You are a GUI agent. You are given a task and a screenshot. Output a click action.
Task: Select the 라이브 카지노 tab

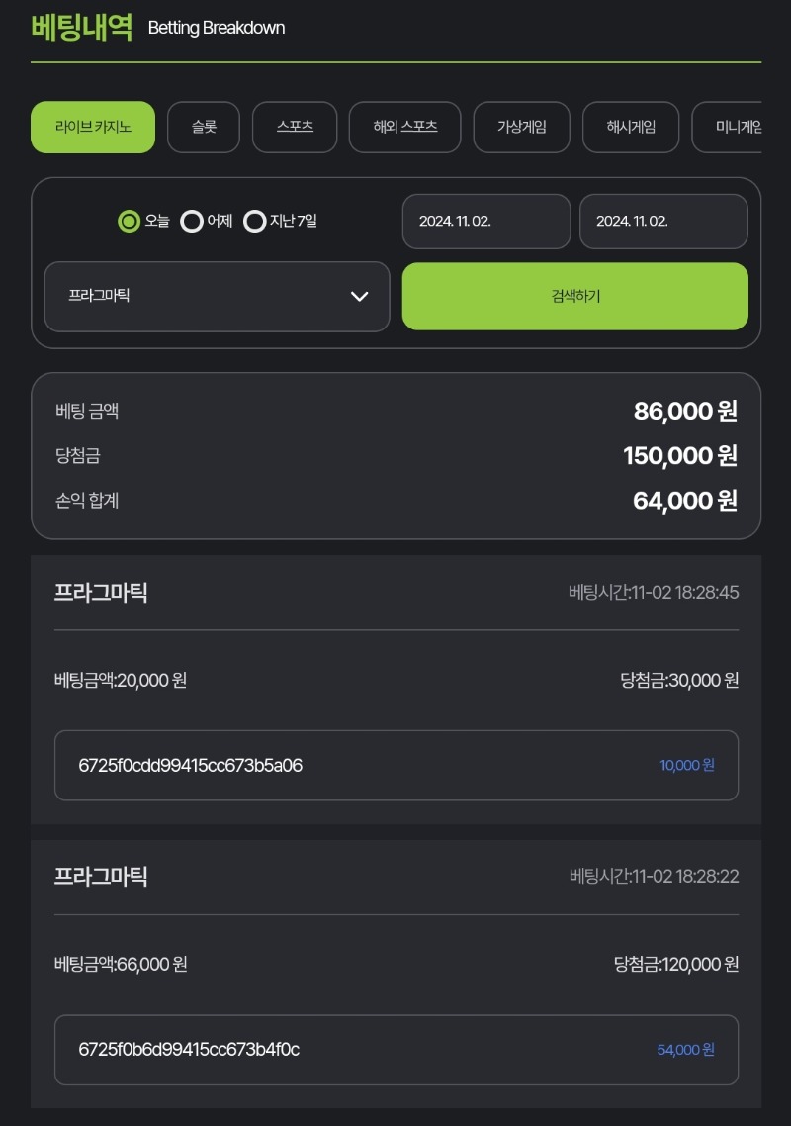(x=93, y=127)
